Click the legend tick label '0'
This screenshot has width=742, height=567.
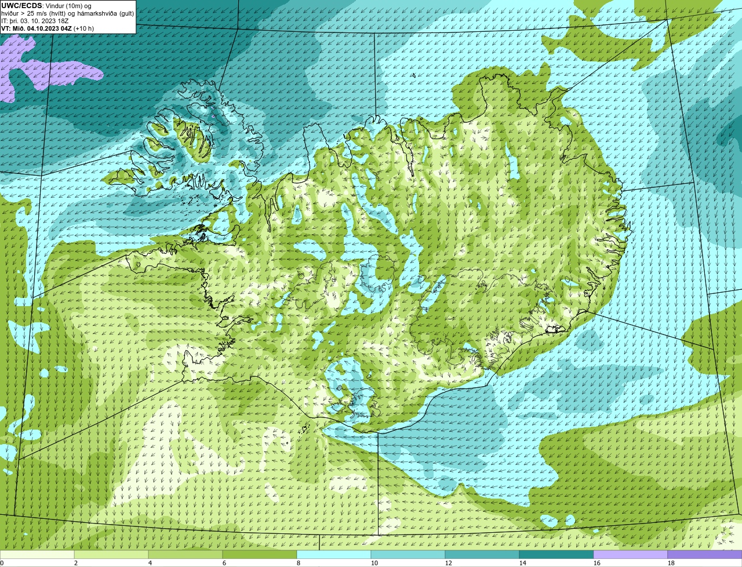(2, 563)
